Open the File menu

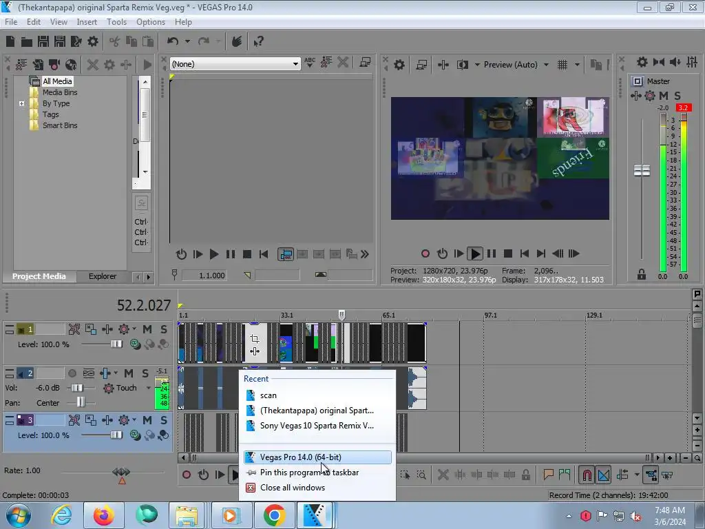click(11, 22)
